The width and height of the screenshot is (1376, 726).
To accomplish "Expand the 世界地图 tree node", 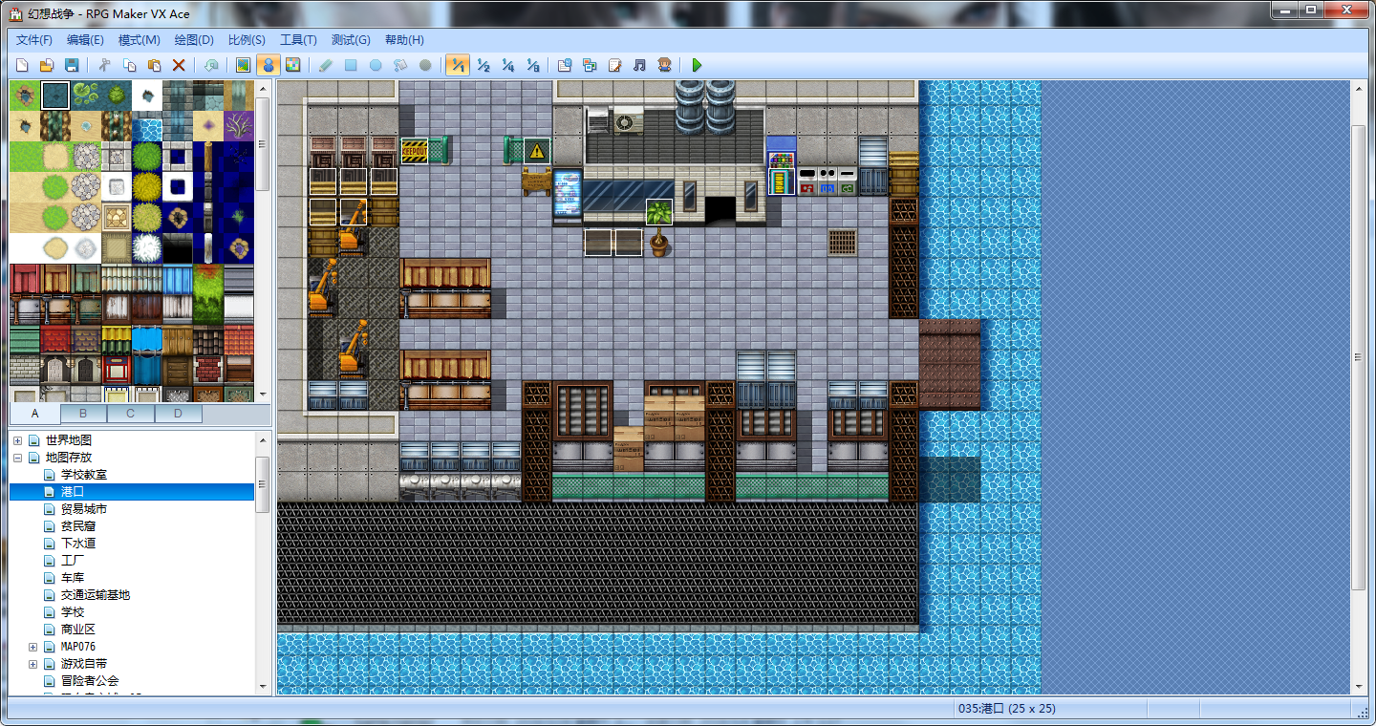I will click(17, 440).
